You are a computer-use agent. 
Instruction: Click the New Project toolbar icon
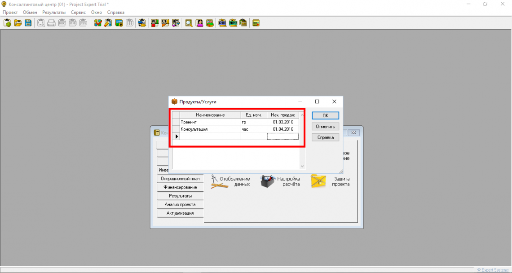(7, 23)
